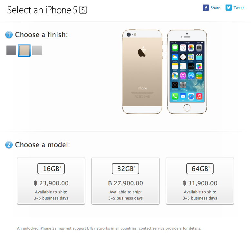The image size is (251, 237).
Task: Click the ฿ 31,900.00 price
Action: 200,183
